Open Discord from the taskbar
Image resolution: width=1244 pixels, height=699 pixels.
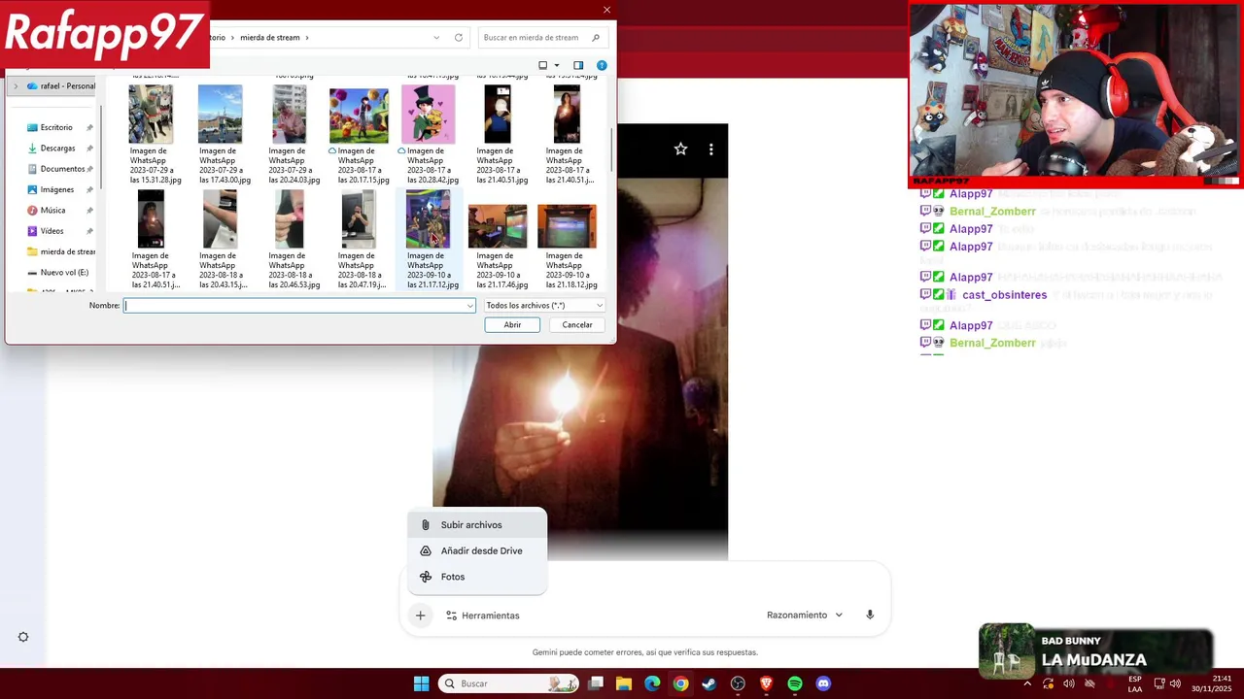click(823, 683)
